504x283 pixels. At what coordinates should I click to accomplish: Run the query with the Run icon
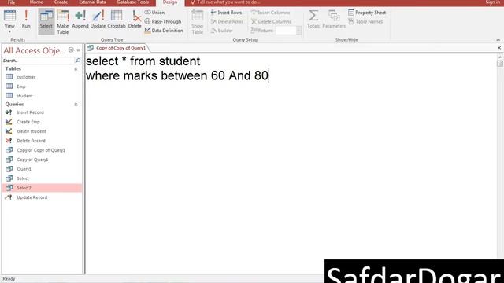26,19
